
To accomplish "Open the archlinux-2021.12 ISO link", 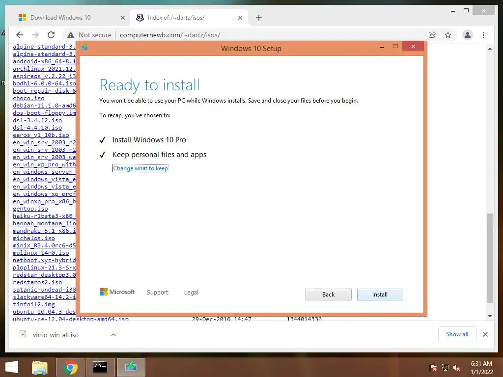I will tap(44, 69).
